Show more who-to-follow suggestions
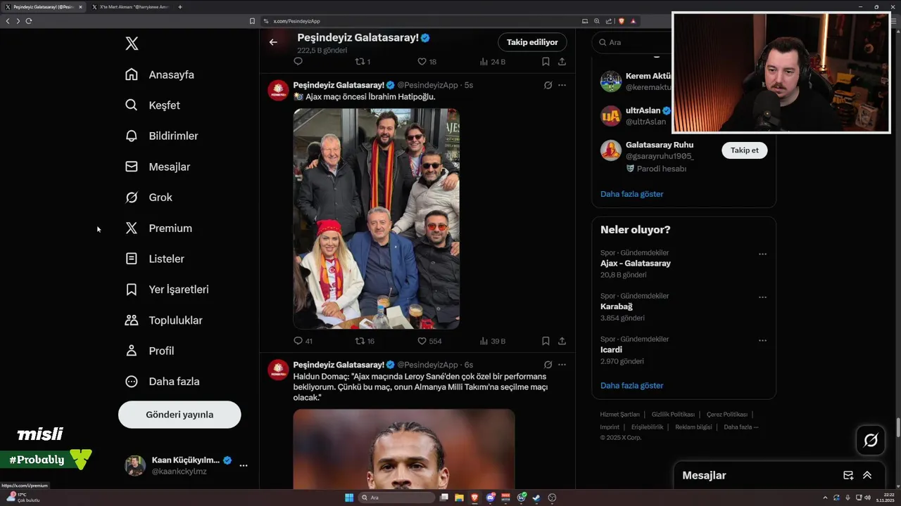Image resolution: width=901 pixels, height=506 pixels. tap(631, 194)
